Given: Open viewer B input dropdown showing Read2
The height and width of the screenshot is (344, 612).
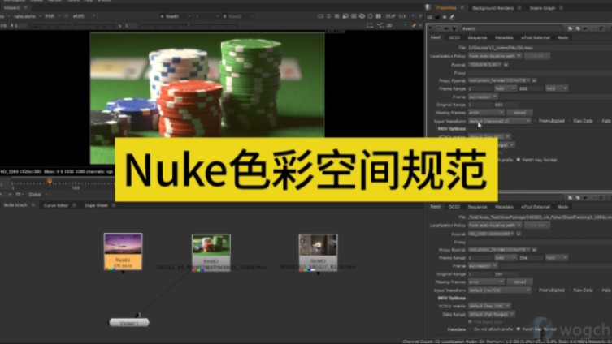Looking at the screenshot, I should 237,16.
